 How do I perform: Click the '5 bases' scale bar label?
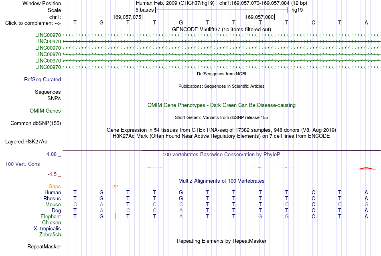coord(144,10)
